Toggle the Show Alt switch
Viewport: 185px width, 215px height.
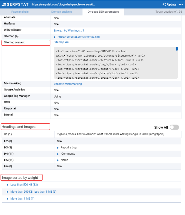coord(174,127)
